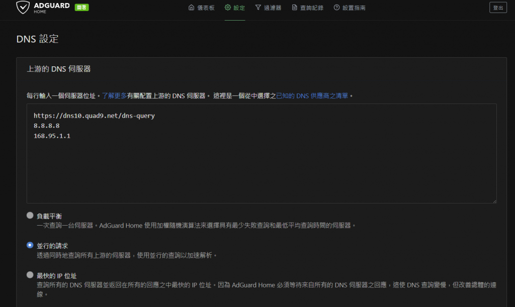The image size is (515, 307).
Task: Click the funnel icon beside 過濾器
Action: (258, 8)
